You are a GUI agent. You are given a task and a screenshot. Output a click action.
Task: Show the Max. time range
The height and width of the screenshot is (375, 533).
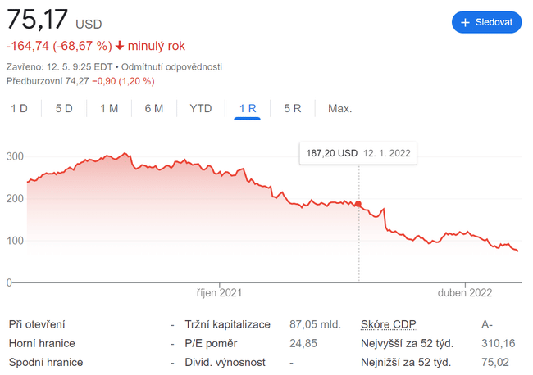click(339, 108)
